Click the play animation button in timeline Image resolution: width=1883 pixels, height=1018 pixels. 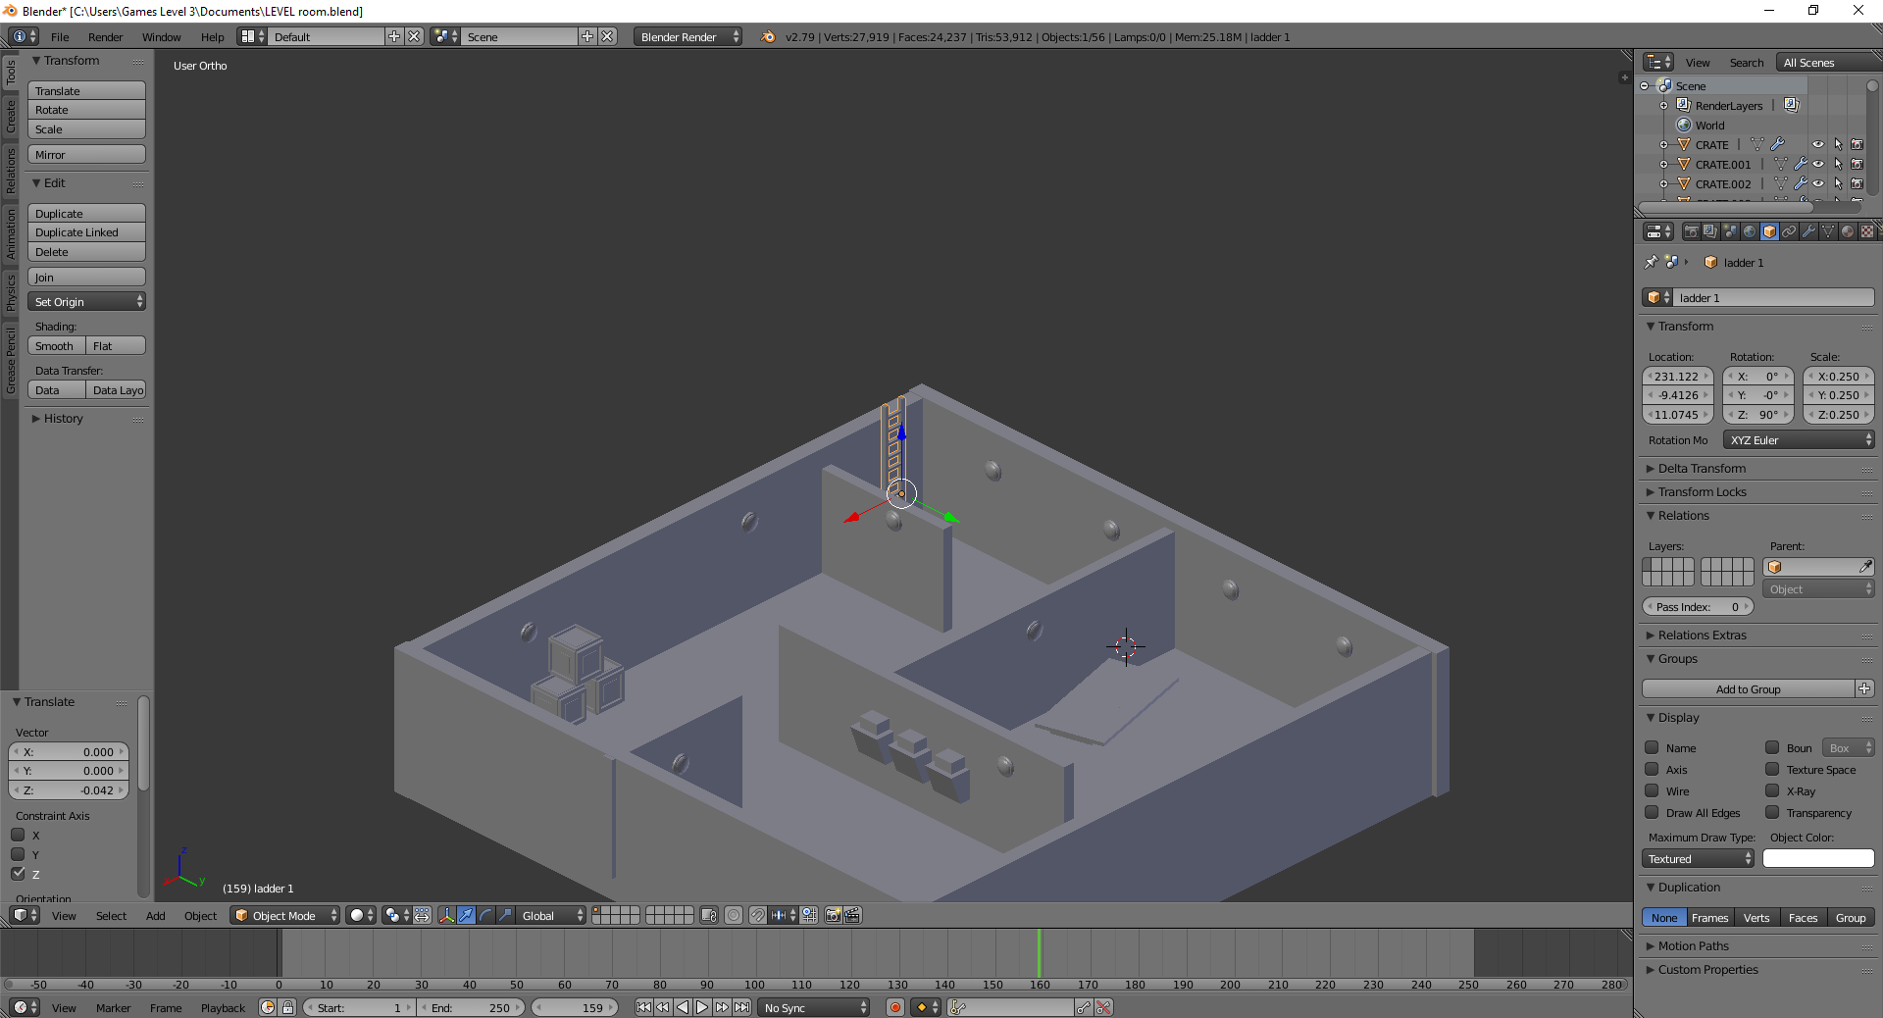(x=702, y=1007)
